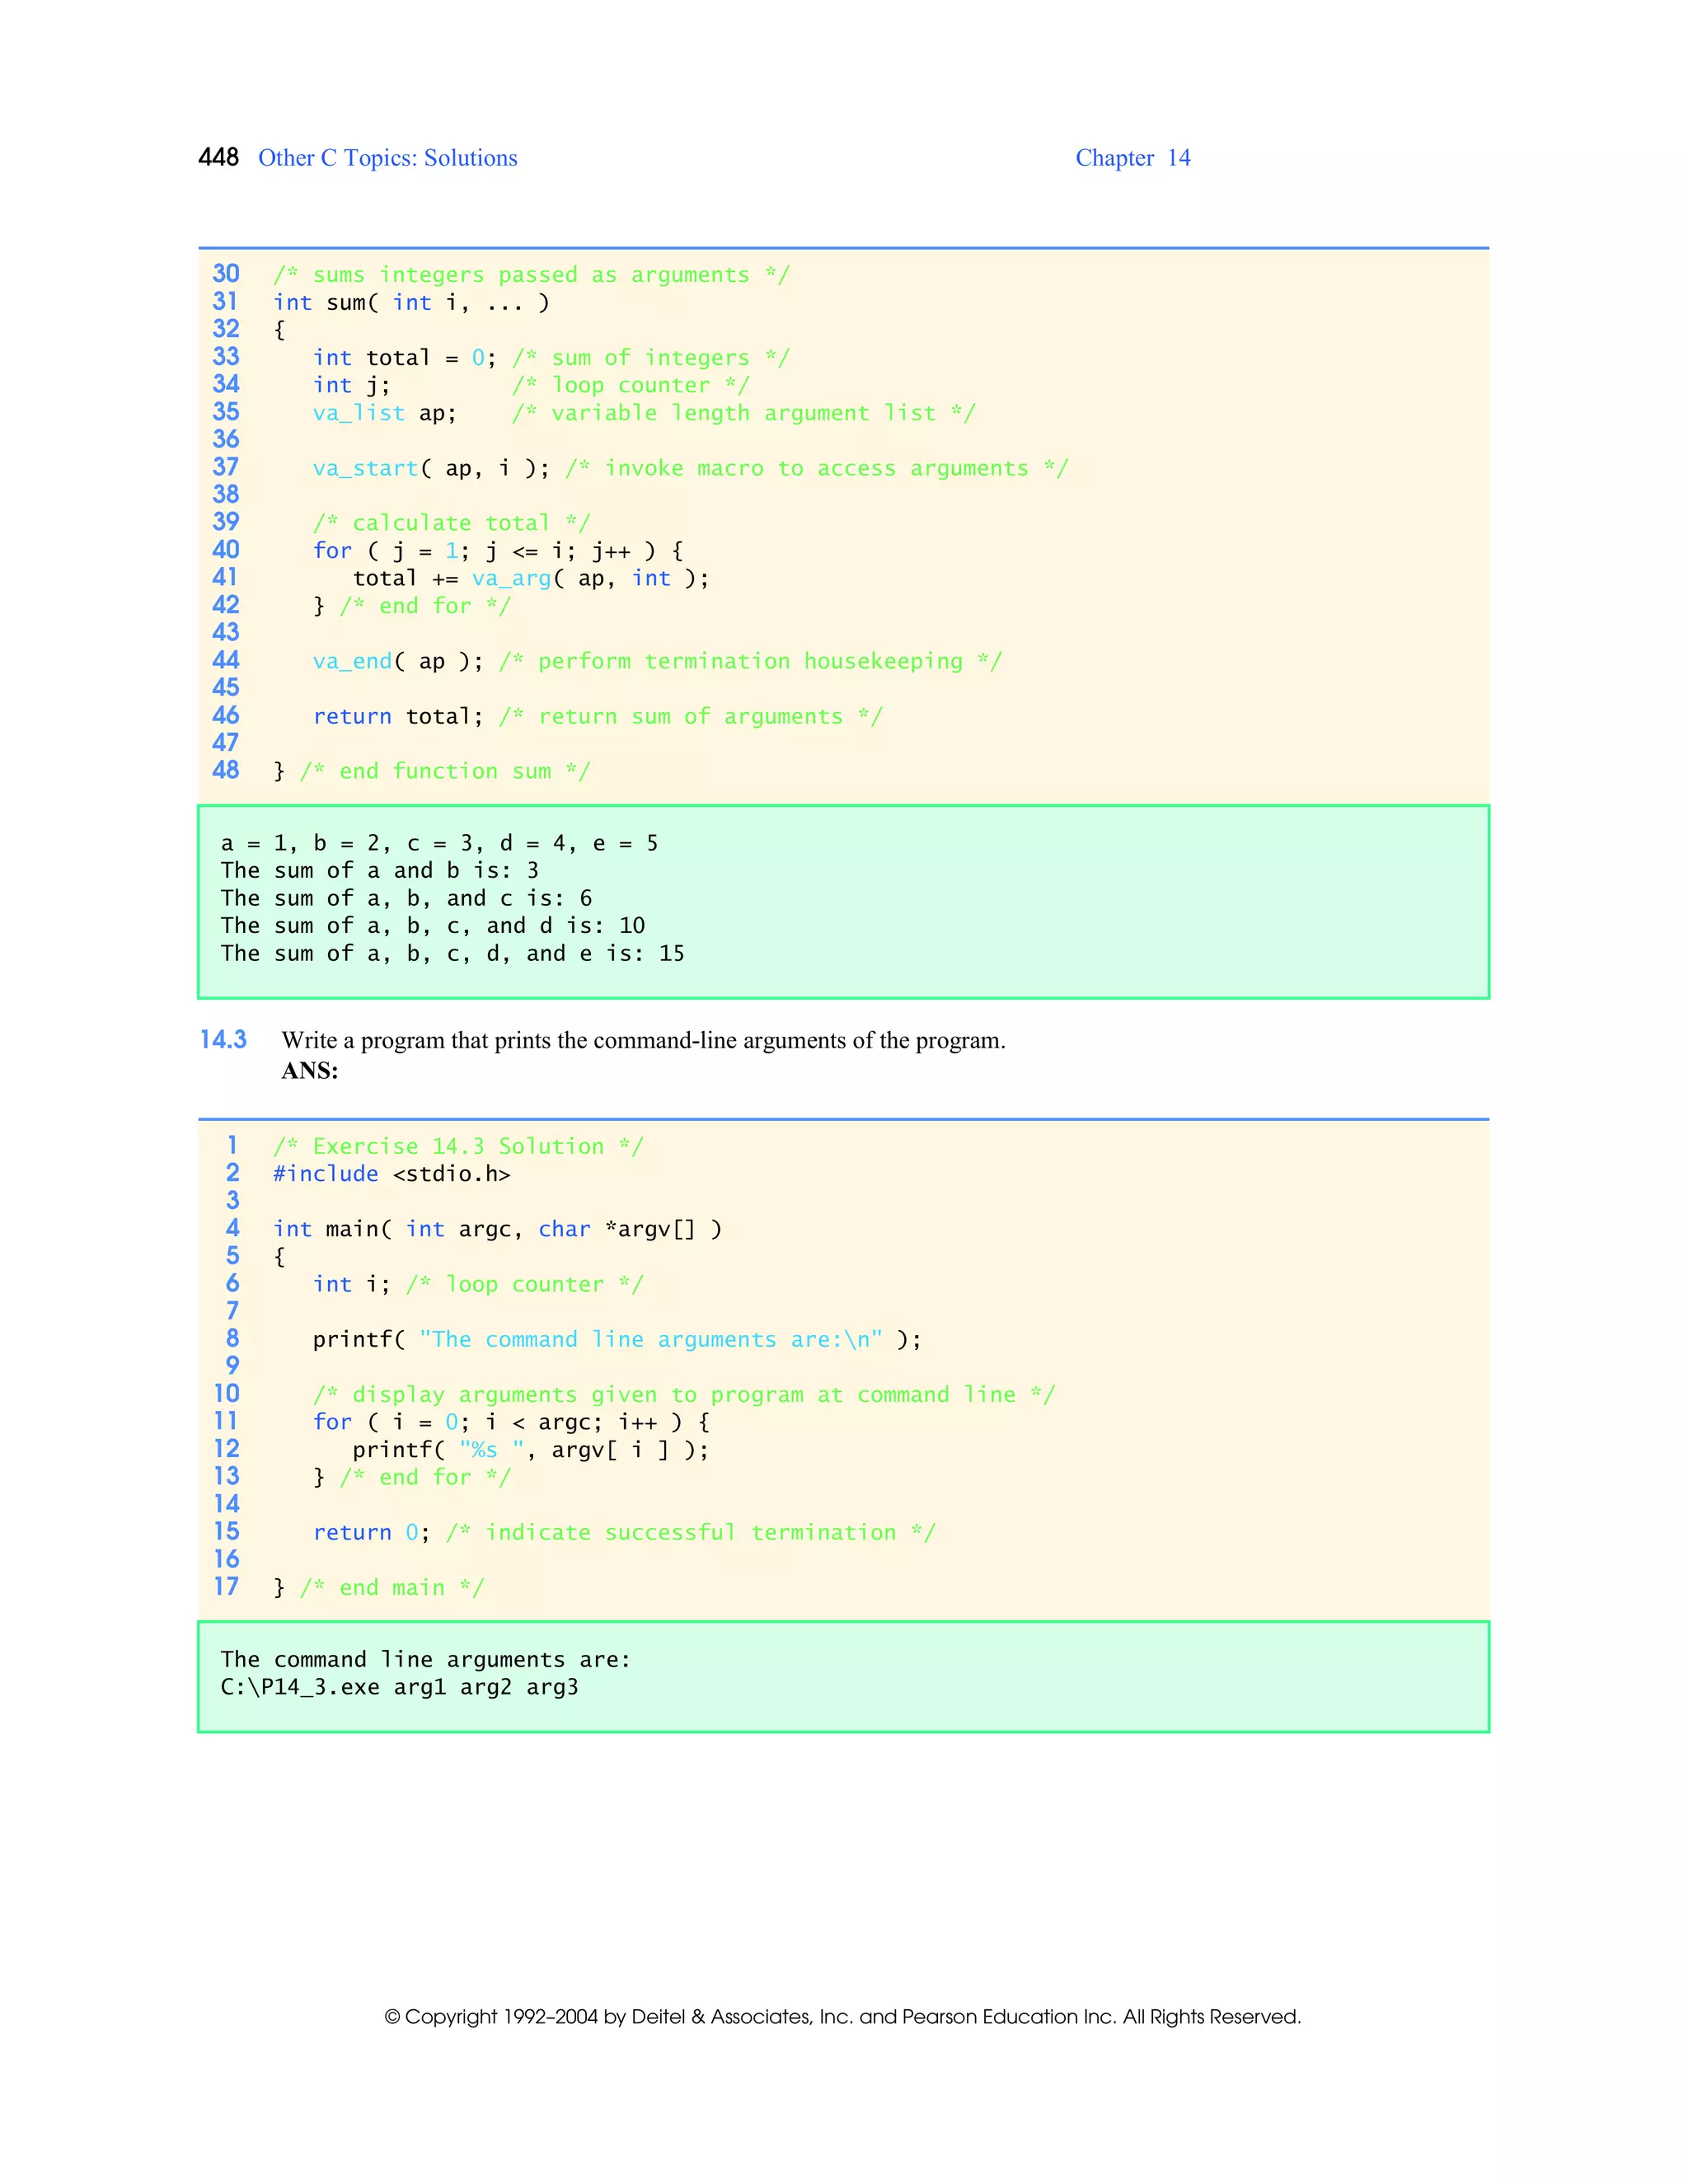The height and width of the screenshot is (2184, 1688).
Task: Click the 'va_end( ap );' call
Action: 397,661
